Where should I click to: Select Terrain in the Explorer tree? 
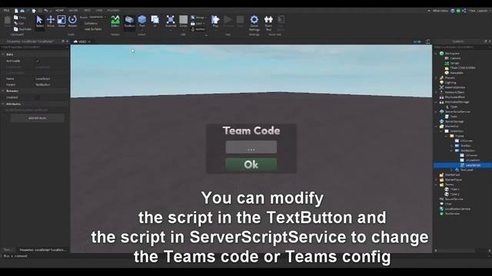454,63
